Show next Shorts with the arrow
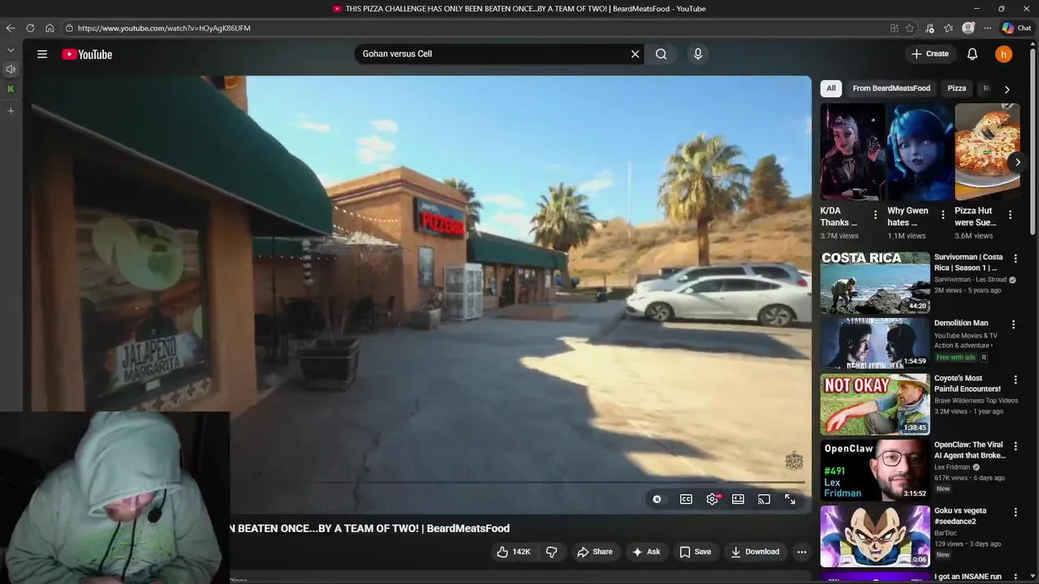1039x584 pixels. [1017, 162]
